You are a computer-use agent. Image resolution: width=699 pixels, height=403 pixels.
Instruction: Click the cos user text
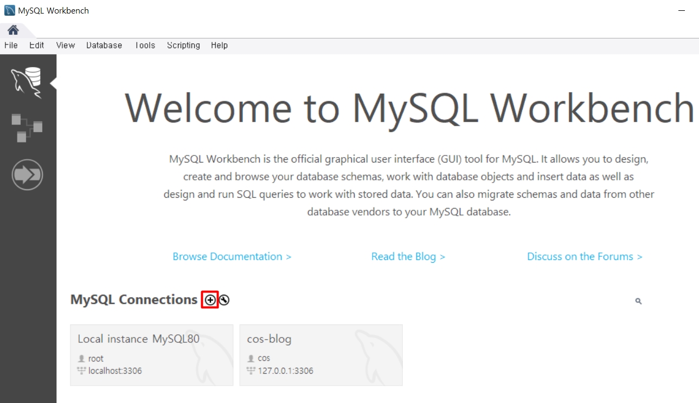264,359
